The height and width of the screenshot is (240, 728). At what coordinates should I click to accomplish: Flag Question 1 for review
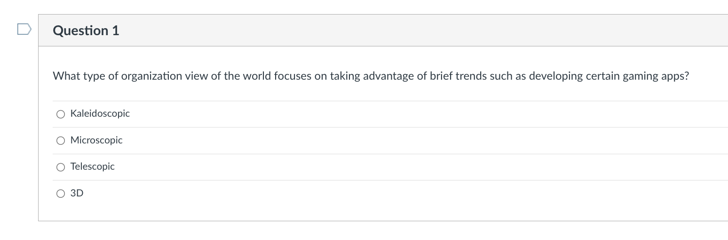point(24,30)
